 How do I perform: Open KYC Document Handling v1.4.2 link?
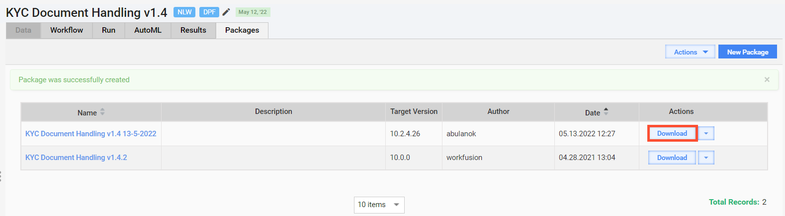point(76,158)
